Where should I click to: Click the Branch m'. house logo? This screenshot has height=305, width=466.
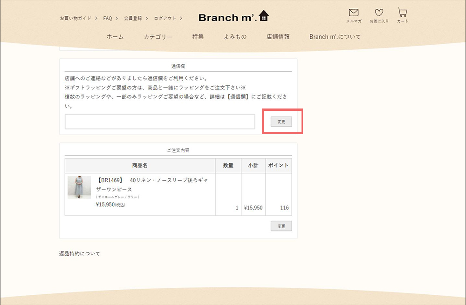point(233,17)
